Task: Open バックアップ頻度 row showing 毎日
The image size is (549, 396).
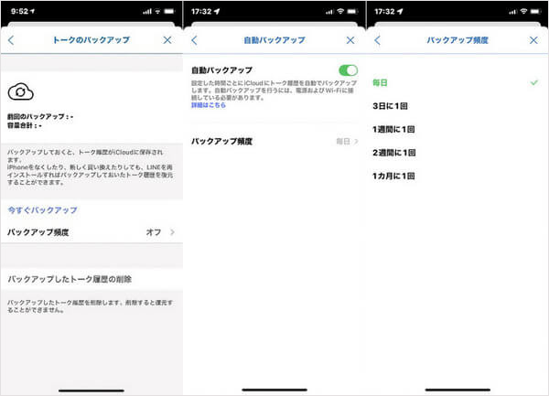Action: (x=274, y=142)
